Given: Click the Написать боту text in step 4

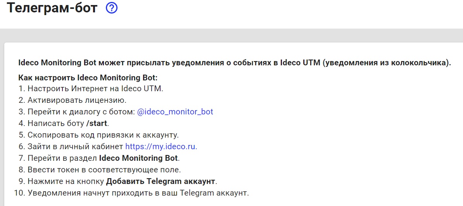Looking at the screenshot, I should [56, 123].
